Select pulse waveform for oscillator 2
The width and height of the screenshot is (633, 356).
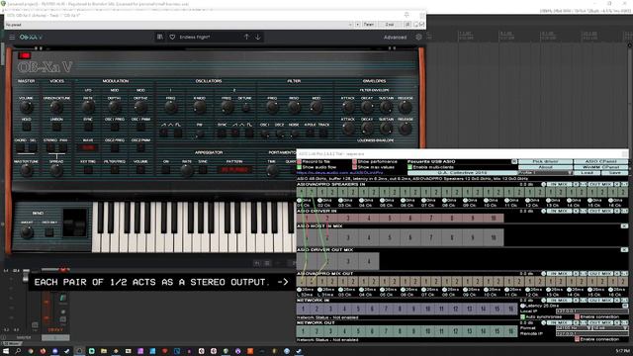point(249,133)
